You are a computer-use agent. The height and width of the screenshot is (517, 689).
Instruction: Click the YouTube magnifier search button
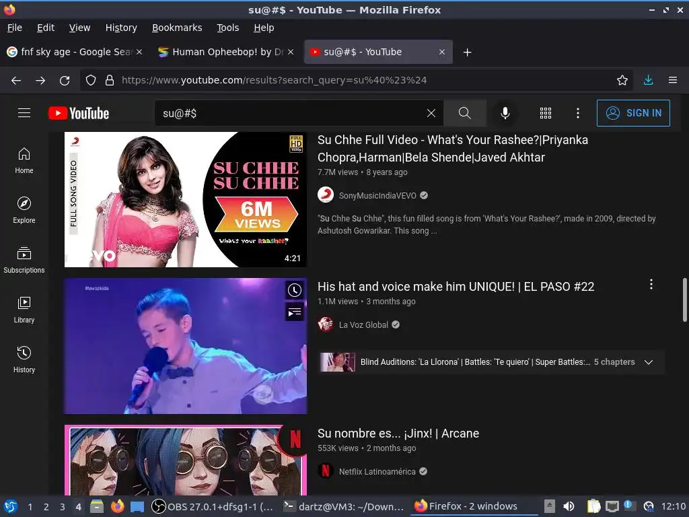point(464,113)
